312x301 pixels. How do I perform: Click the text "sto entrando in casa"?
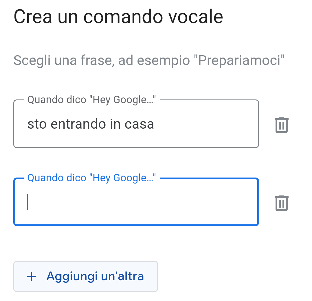[91, 124]
